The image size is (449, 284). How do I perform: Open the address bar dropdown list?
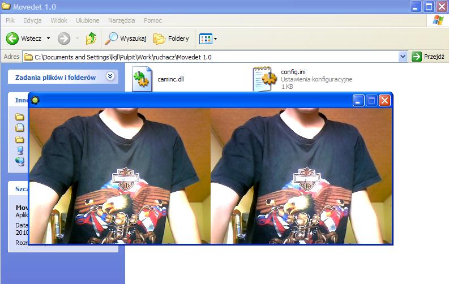pos(403,57)
